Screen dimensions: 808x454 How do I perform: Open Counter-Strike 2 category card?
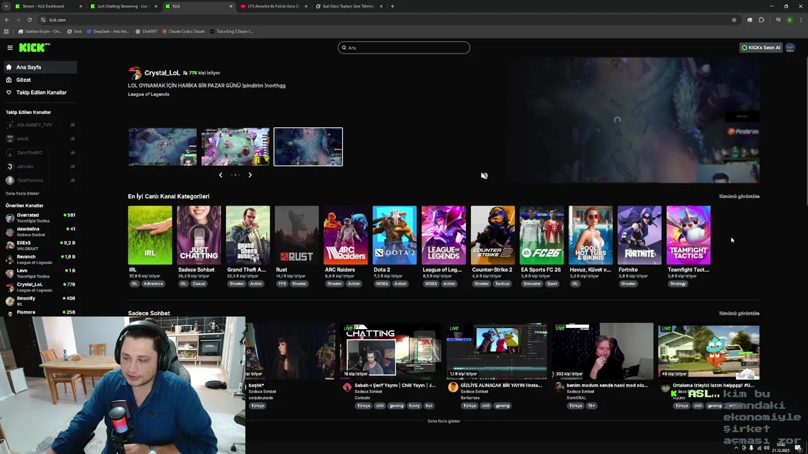[493, 235]
